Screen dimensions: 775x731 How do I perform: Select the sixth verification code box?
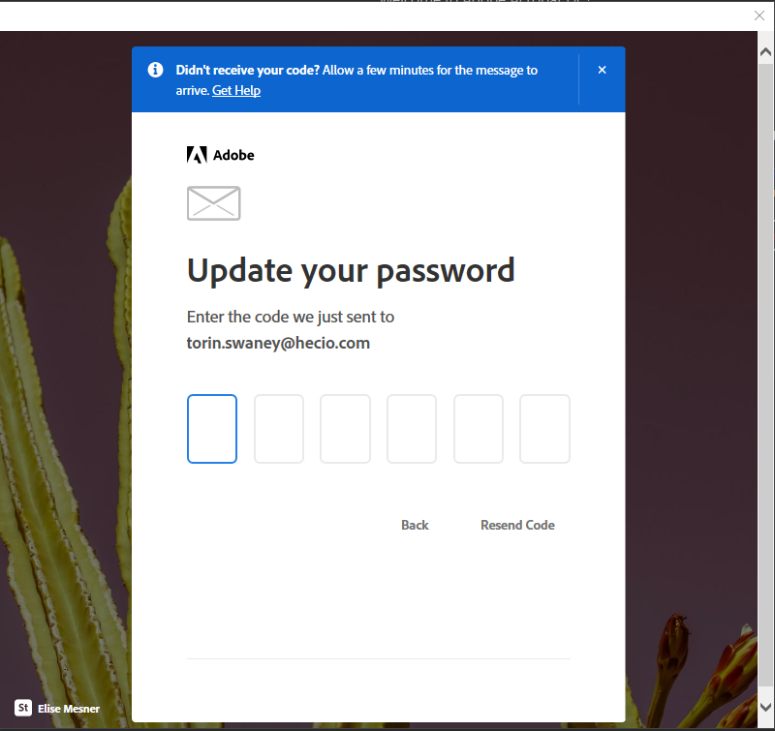tap(544, 429)
